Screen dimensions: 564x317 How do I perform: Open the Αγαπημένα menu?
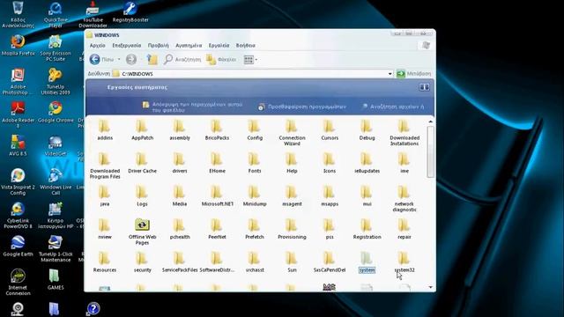189,45
